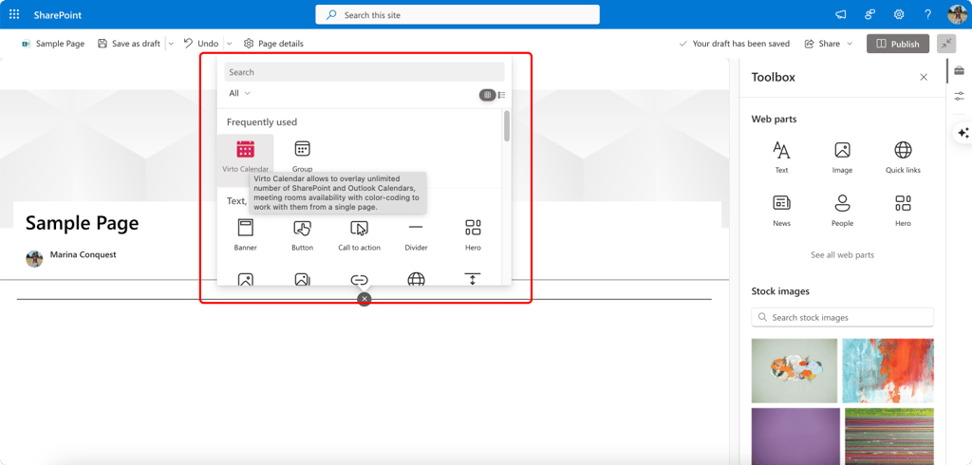
Task: Open the Help question mark
Action: click(x=928, y=14)
